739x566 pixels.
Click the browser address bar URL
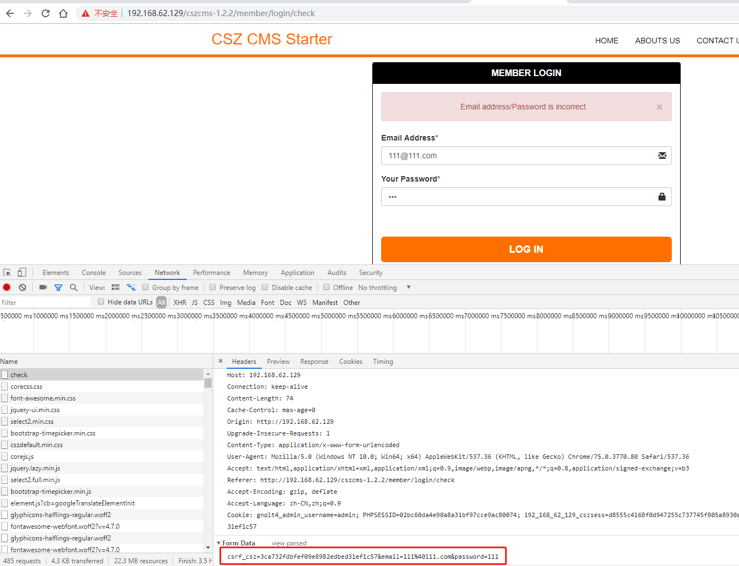[221, 13]
